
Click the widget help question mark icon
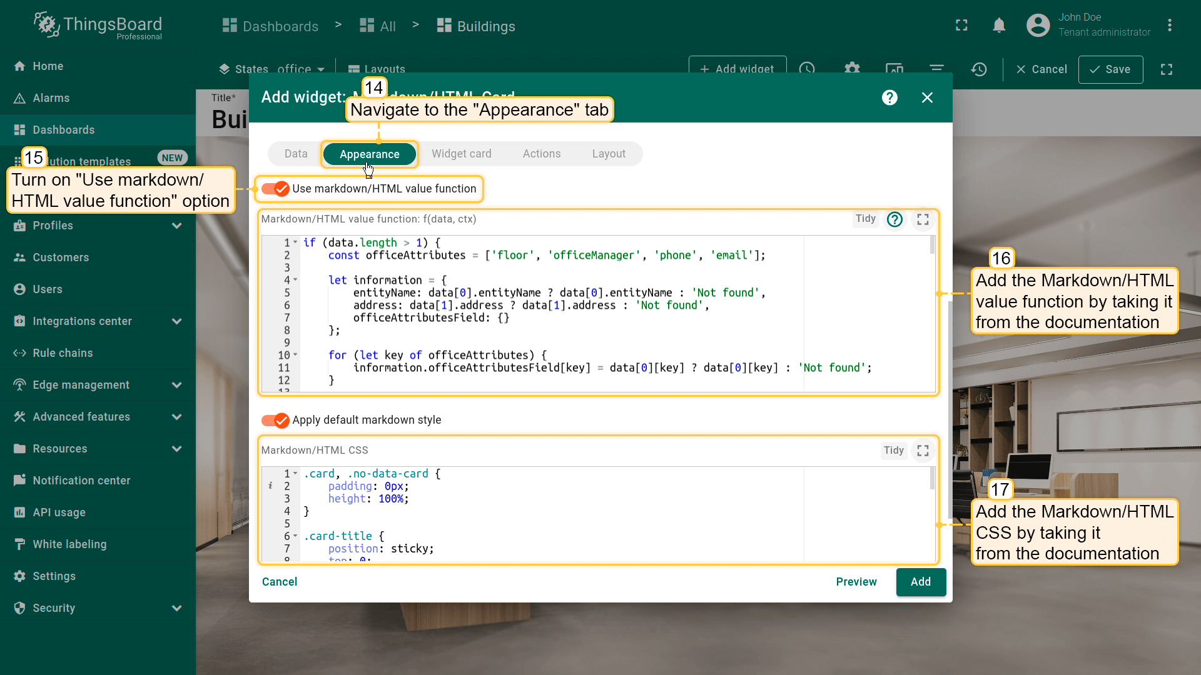tap(889, 97)
